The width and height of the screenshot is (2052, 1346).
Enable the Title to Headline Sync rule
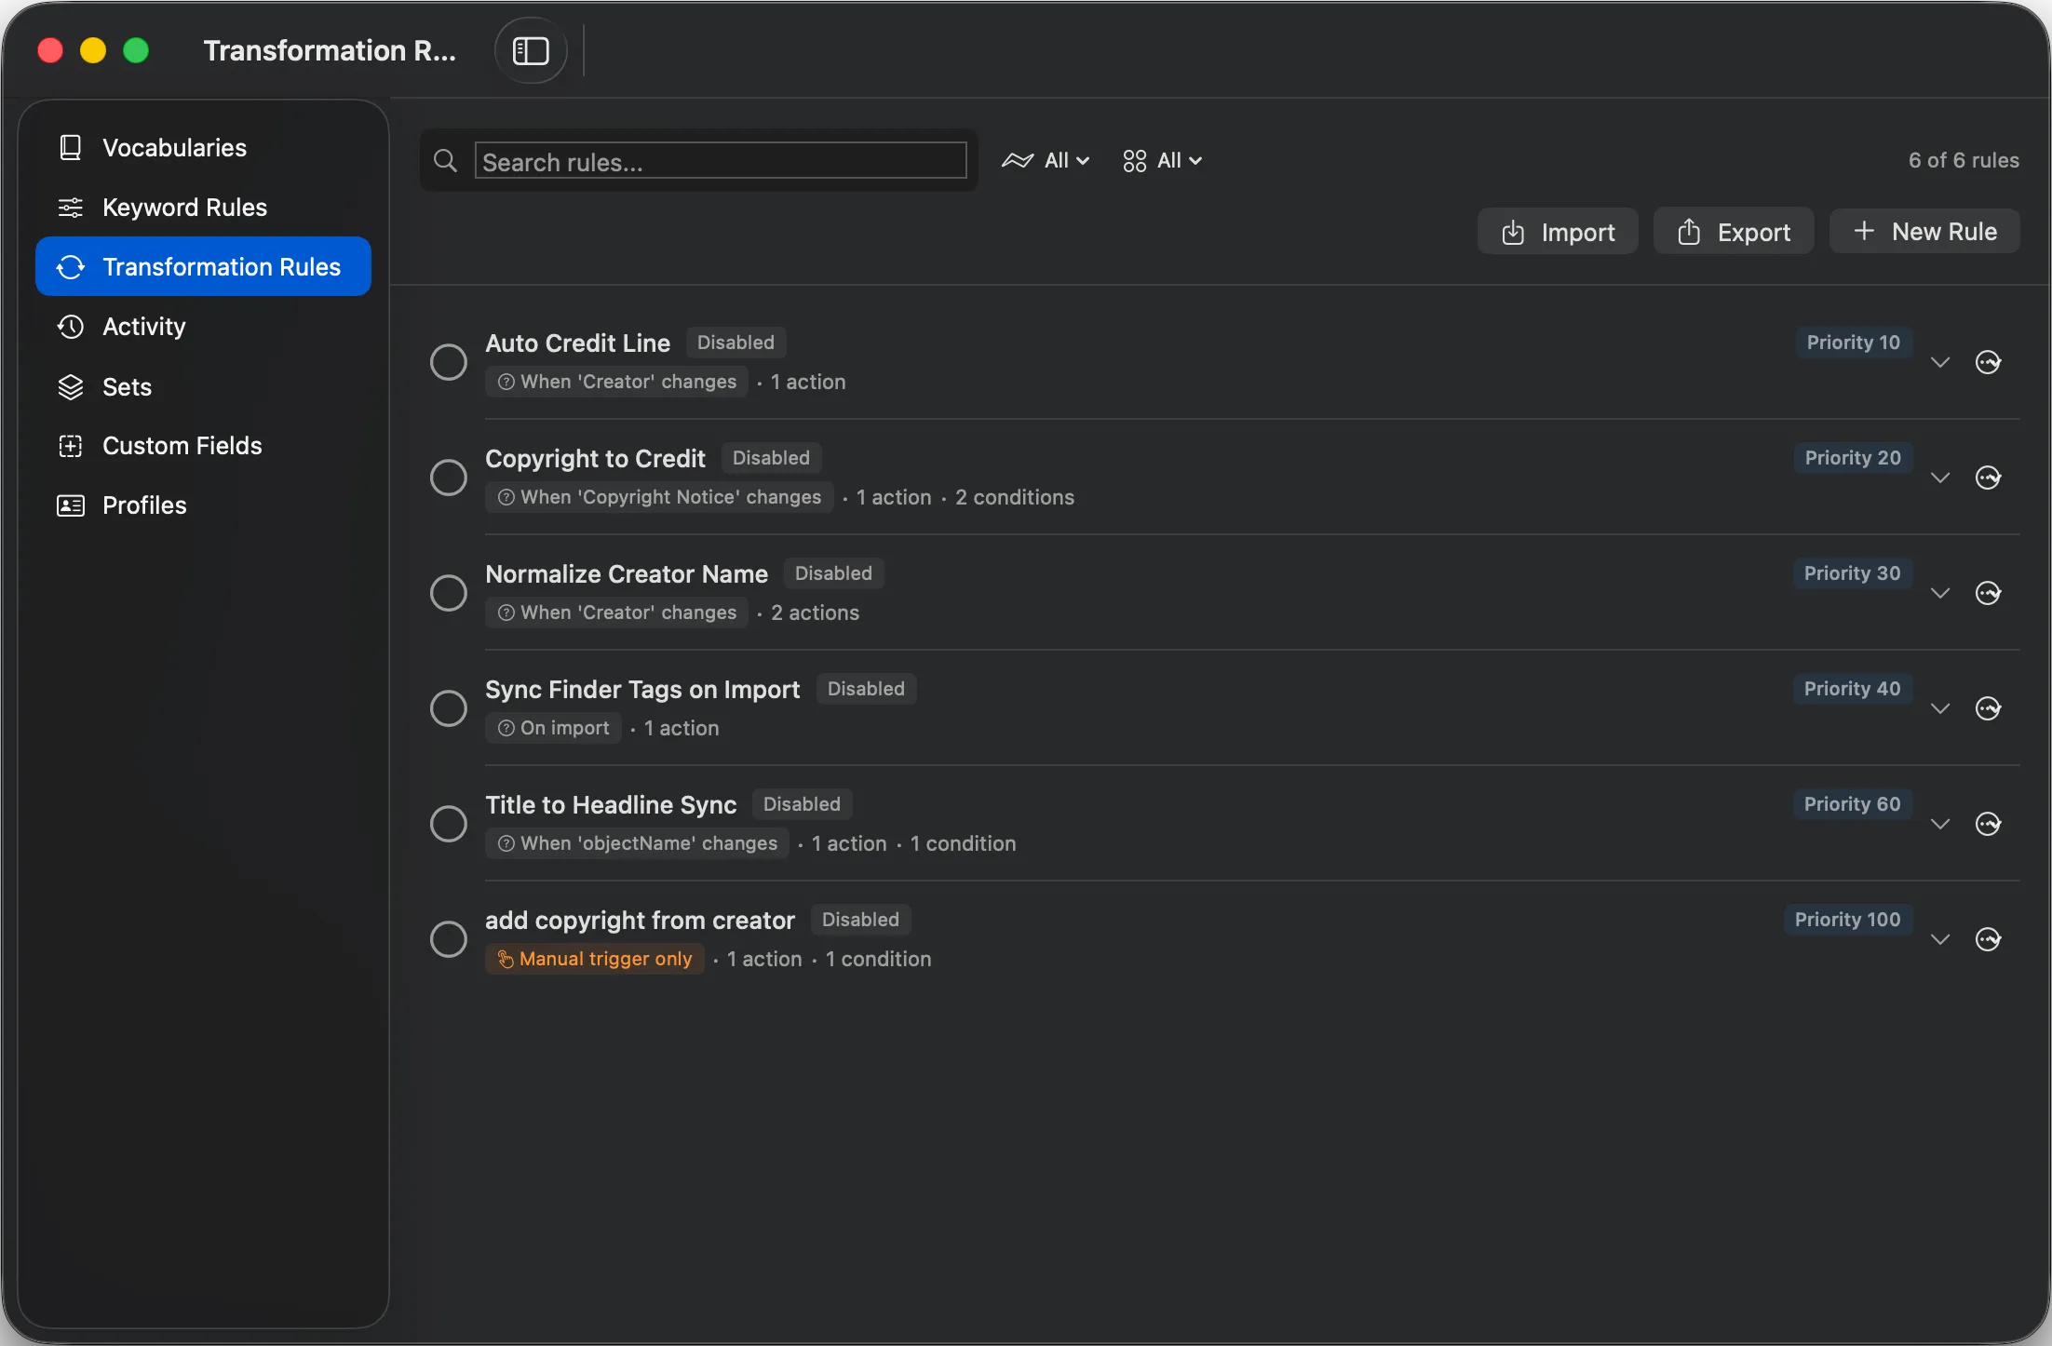tap(448, 824)
